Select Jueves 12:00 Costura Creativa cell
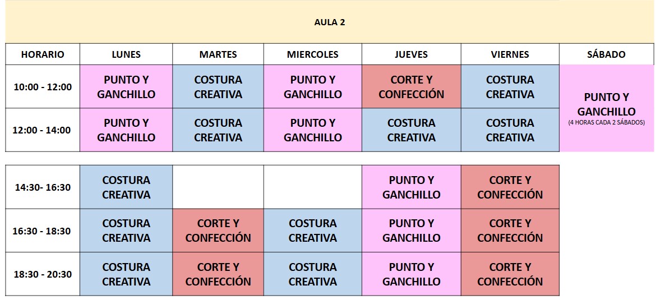 (x=411, y=130)
